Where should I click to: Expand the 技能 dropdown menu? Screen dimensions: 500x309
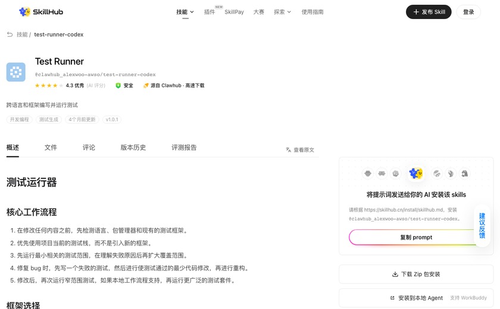point(185,12)
